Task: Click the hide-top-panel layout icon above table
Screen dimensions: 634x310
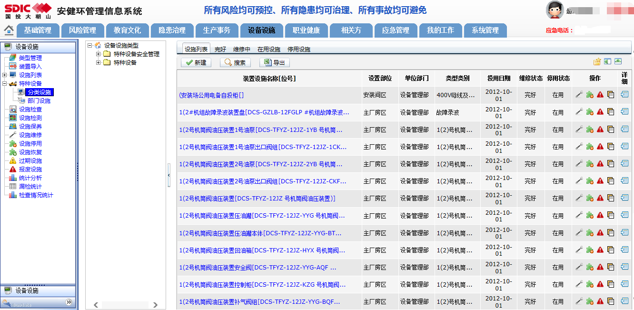Action: point(618,61)
